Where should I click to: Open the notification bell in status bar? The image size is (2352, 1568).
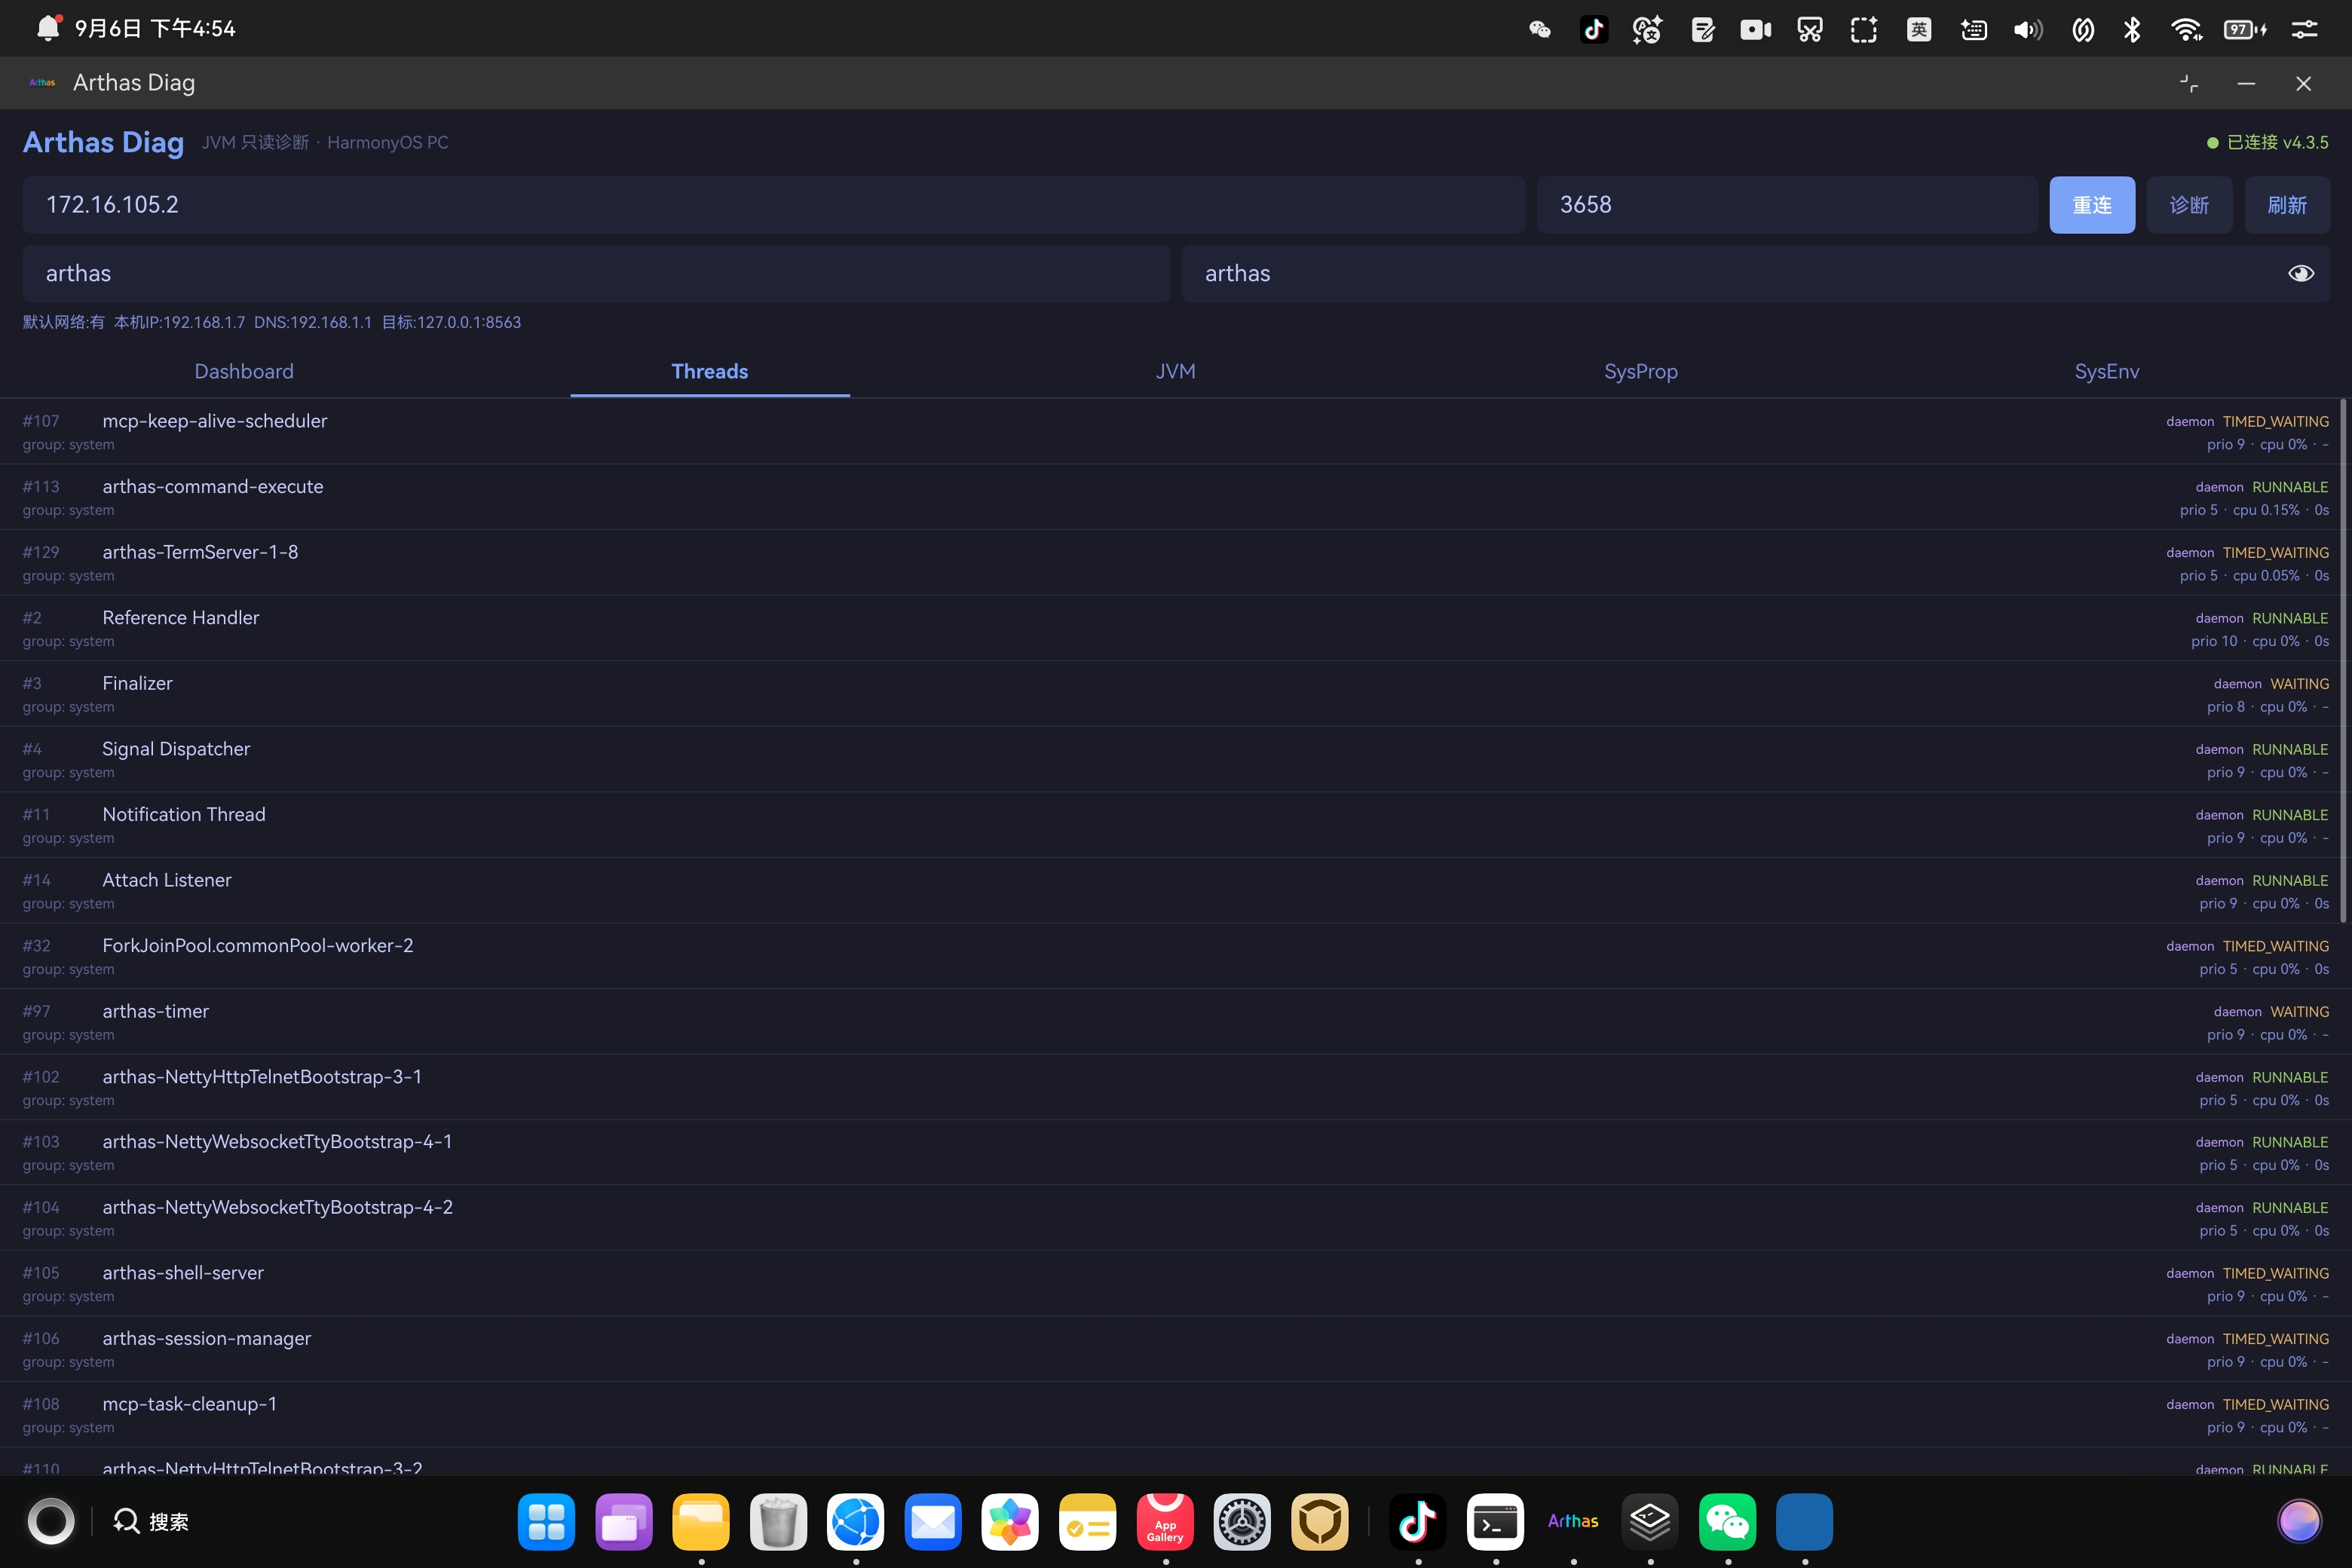[x=48, y=27]
